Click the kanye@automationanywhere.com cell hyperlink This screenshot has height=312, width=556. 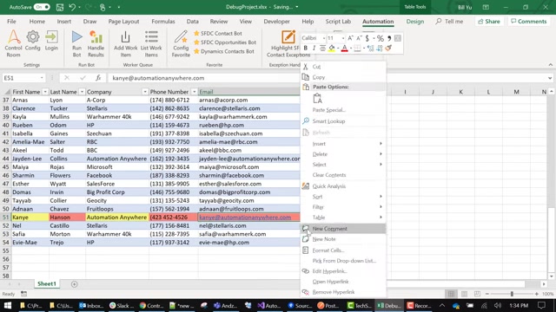pos(245,218)
